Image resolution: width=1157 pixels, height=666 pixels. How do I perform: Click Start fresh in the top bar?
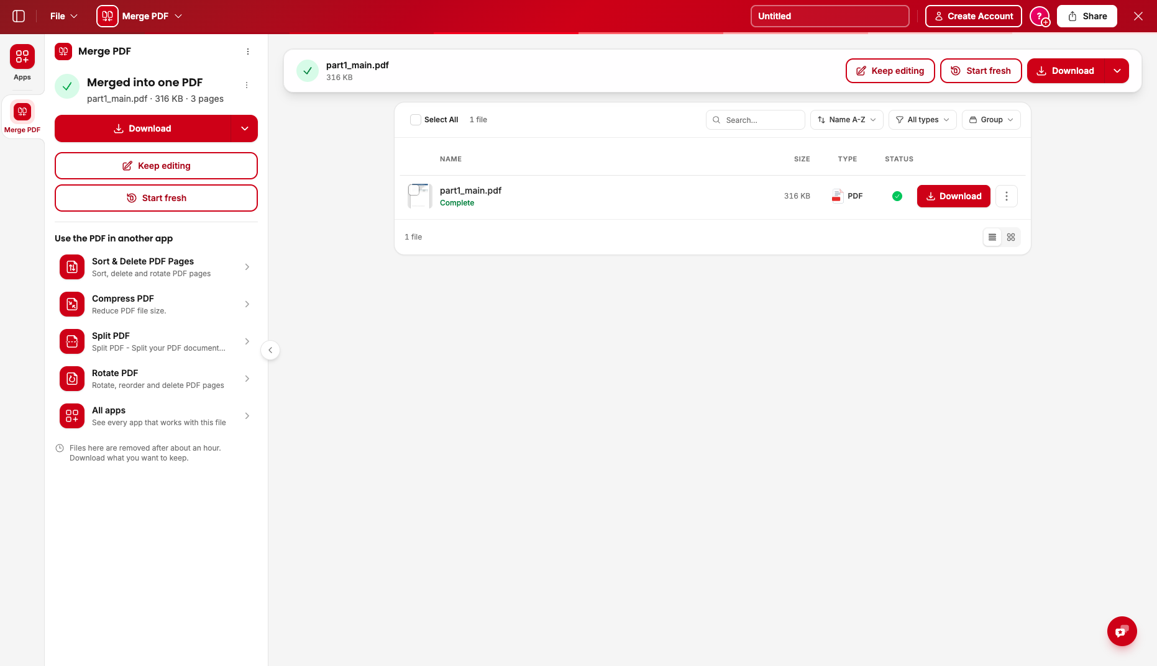pyautogui.click(x=981, y=71)
